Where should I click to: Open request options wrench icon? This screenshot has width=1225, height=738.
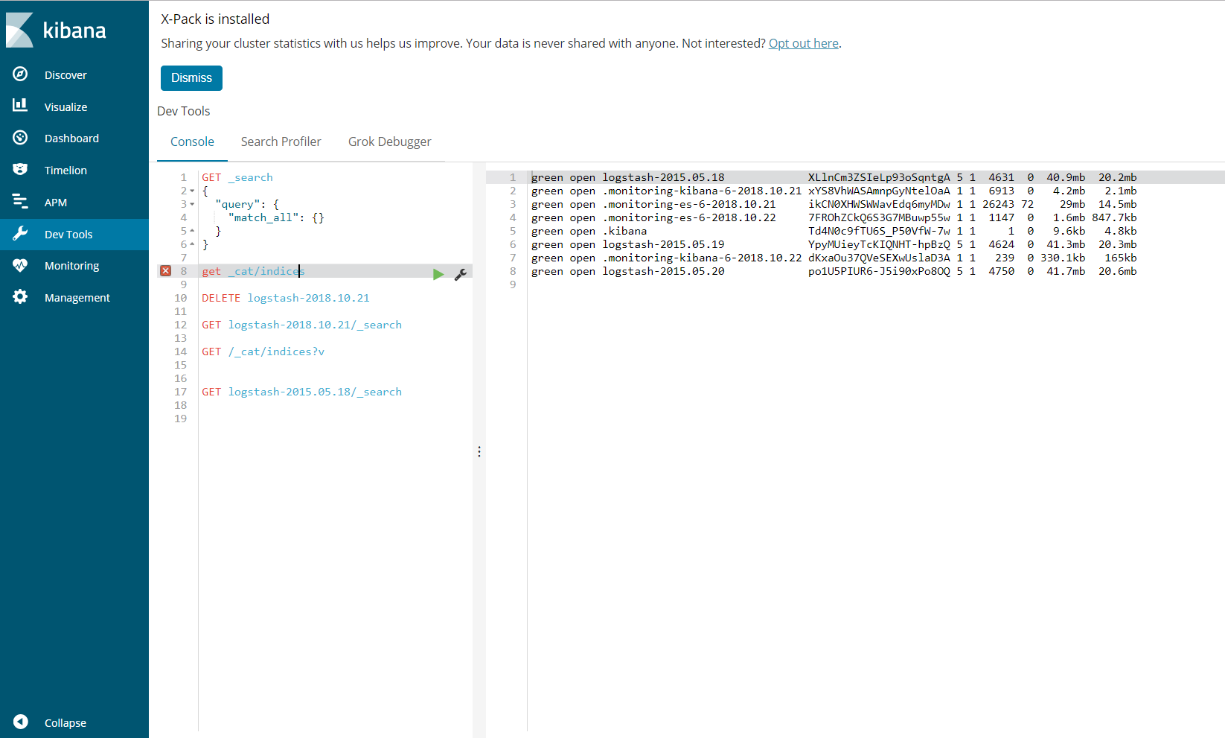point(461,274)
